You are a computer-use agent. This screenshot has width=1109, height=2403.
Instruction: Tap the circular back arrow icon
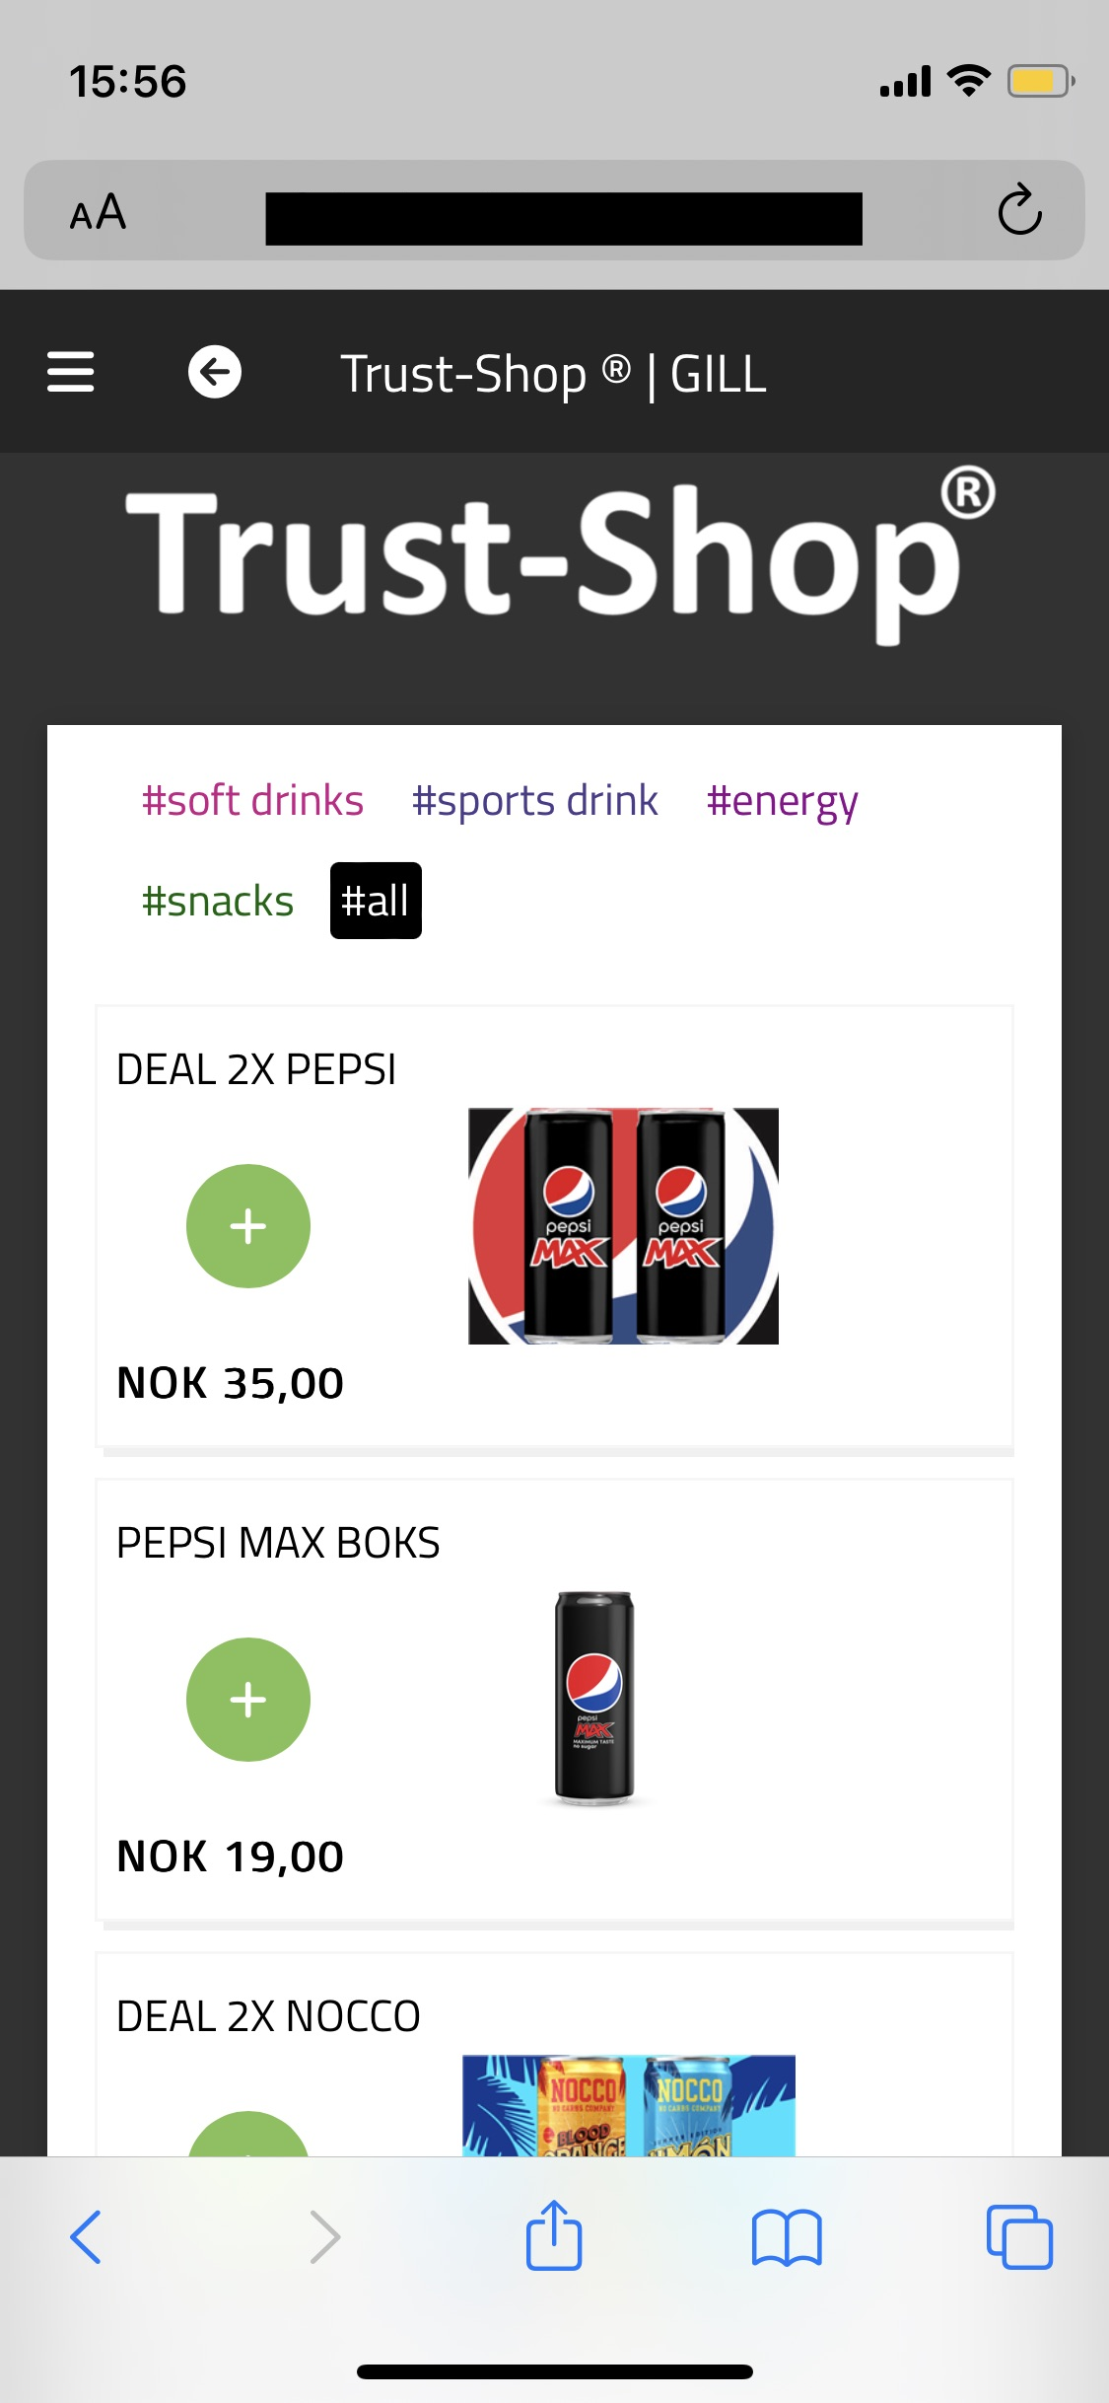pos(215,373)
